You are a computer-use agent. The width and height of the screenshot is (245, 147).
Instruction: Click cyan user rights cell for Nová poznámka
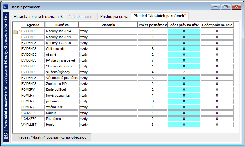click(184, 95)
